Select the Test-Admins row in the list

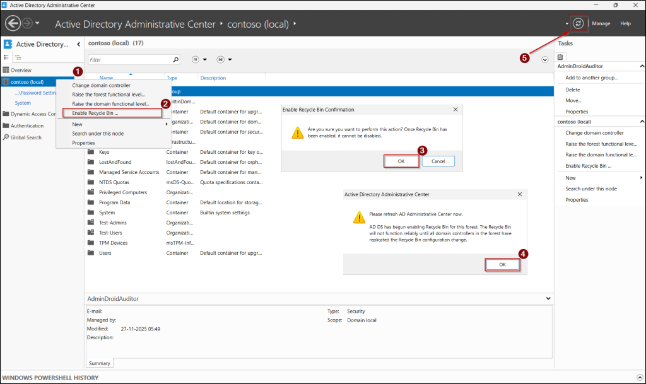coord(112,223)
